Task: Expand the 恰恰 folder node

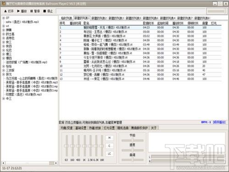Action: click(4, 66)
